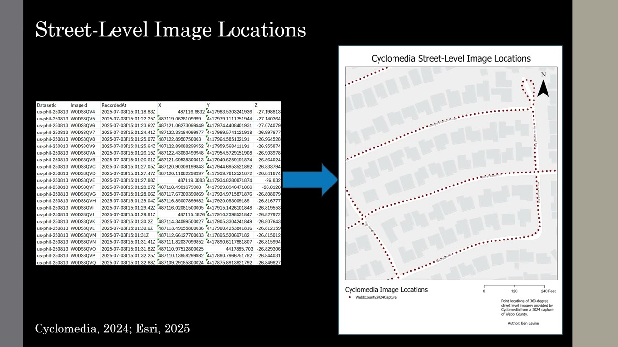Image resolution: width=618 pixels, height=347 pixels.
Task: Click the ImageId column header
Action: [x=79, y=105]
